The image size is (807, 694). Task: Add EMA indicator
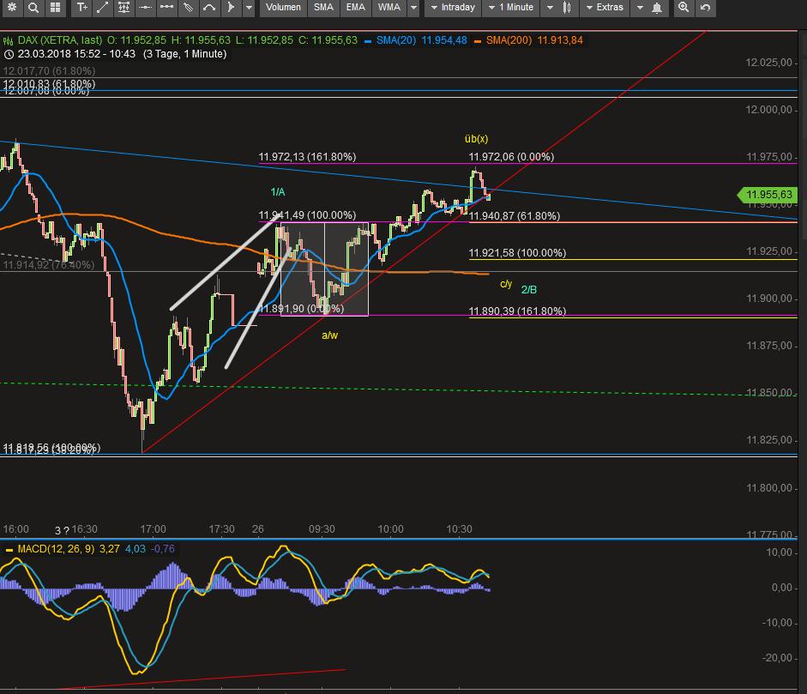(x=356, y=7)
